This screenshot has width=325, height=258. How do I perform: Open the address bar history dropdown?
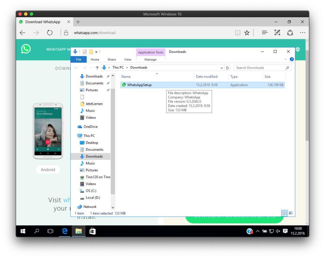pyautogui.click(x=222, y=68)
